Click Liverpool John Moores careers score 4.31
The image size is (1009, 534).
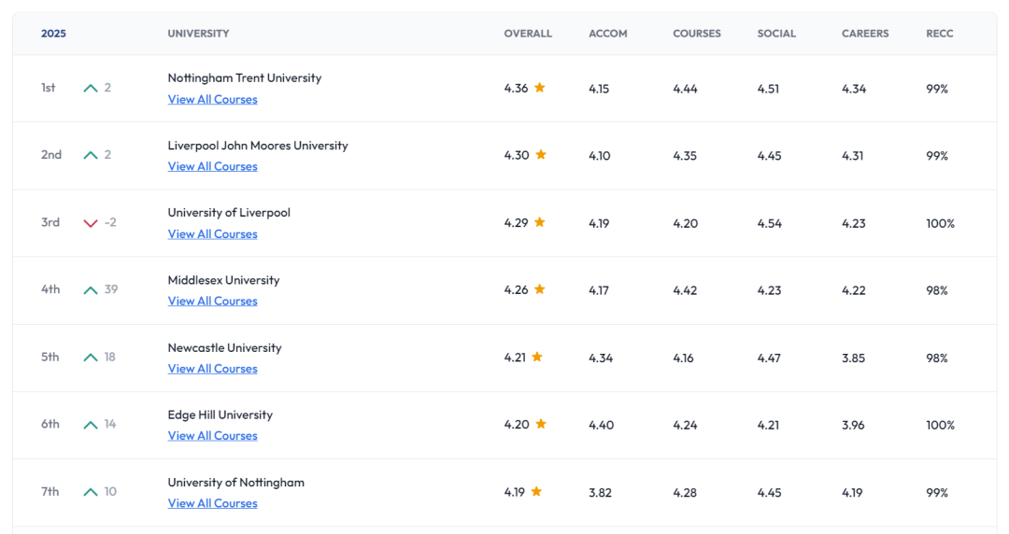point(853,156)
